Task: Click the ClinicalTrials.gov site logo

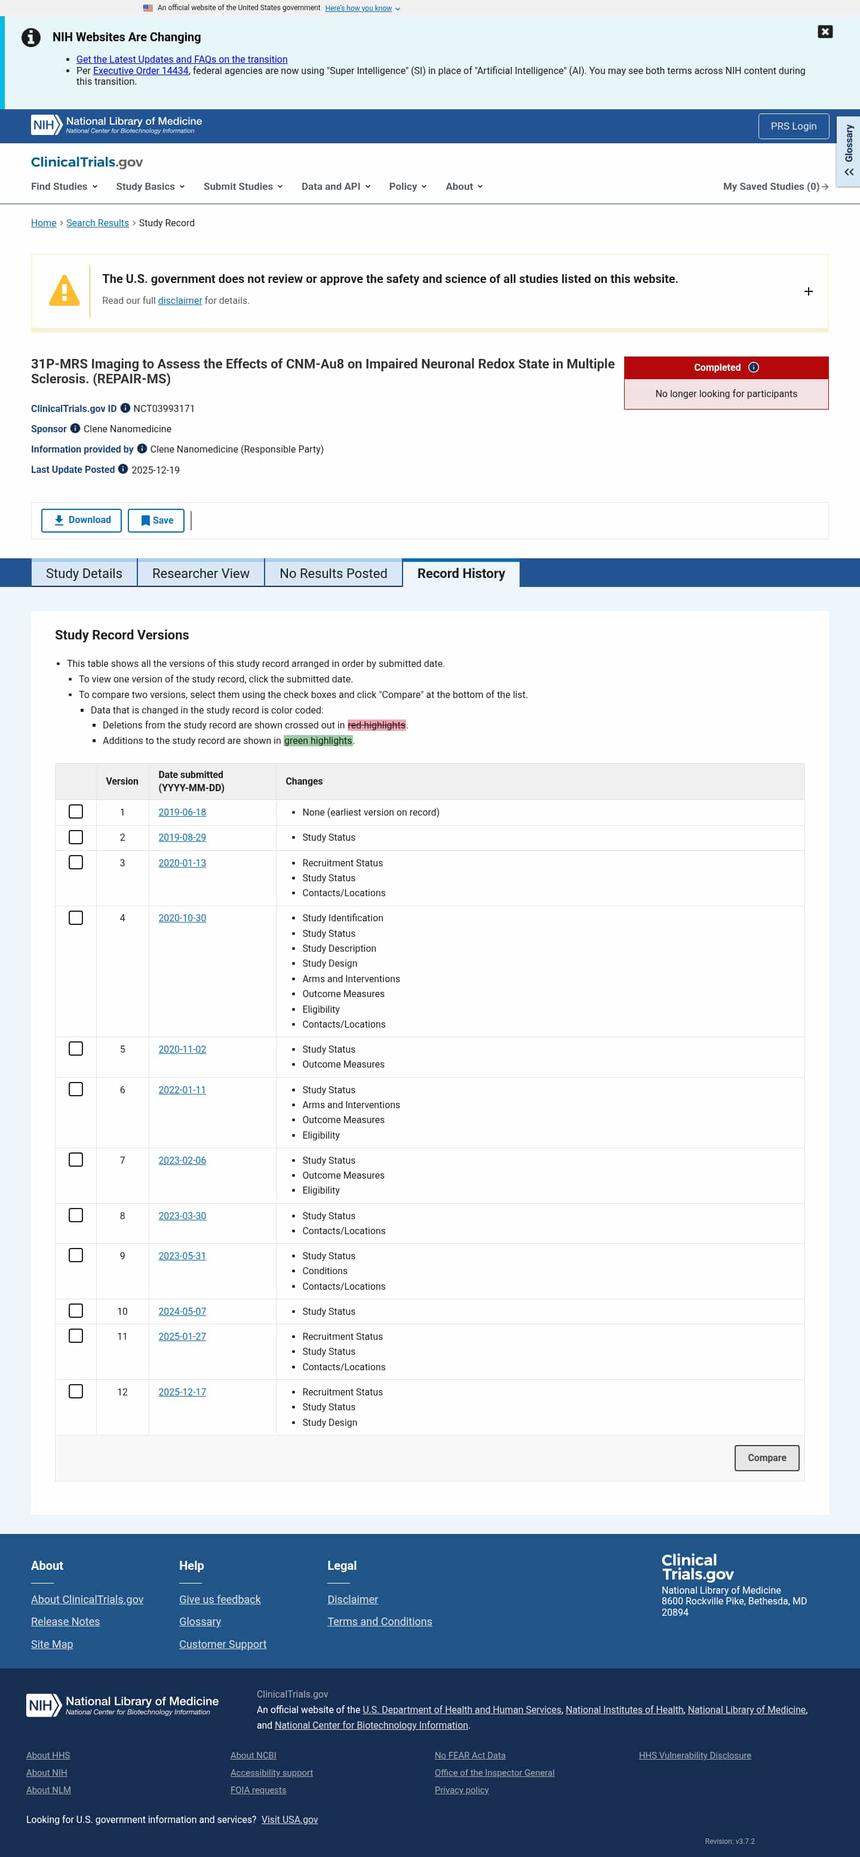Action: coord(87,162)
